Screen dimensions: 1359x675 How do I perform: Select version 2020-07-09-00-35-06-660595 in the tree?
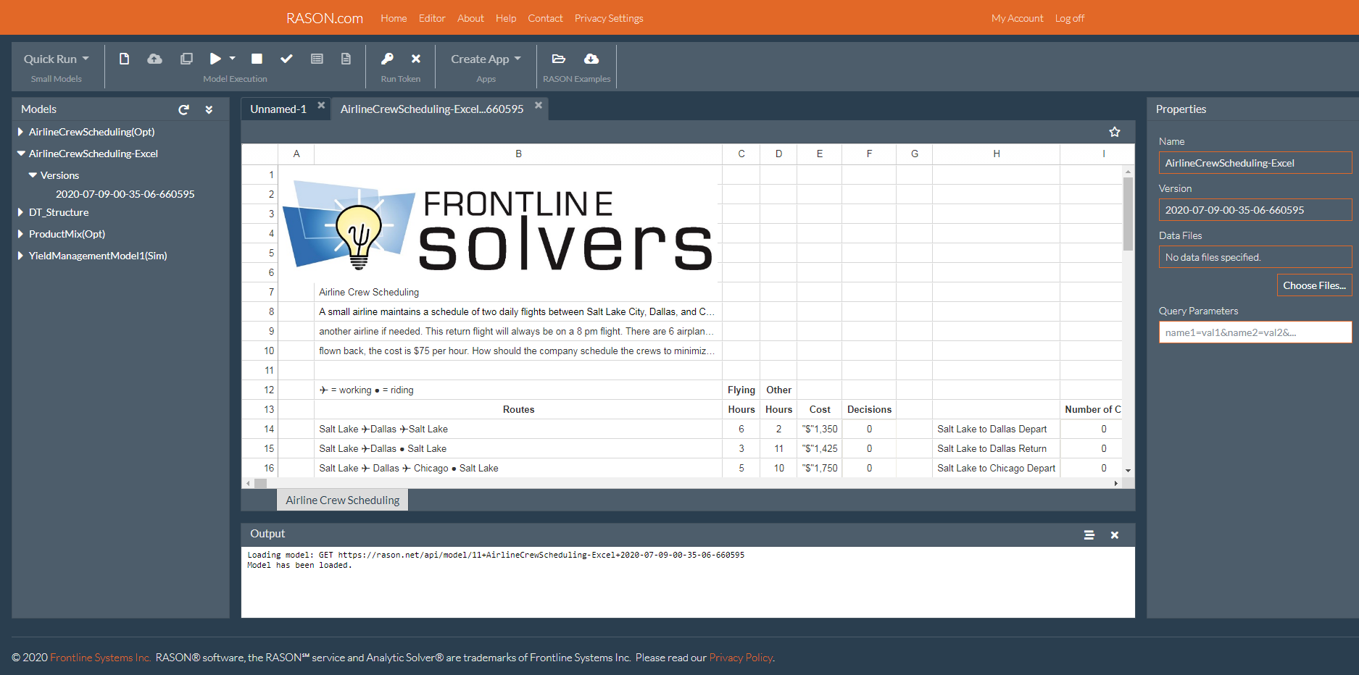pos(125,194)
